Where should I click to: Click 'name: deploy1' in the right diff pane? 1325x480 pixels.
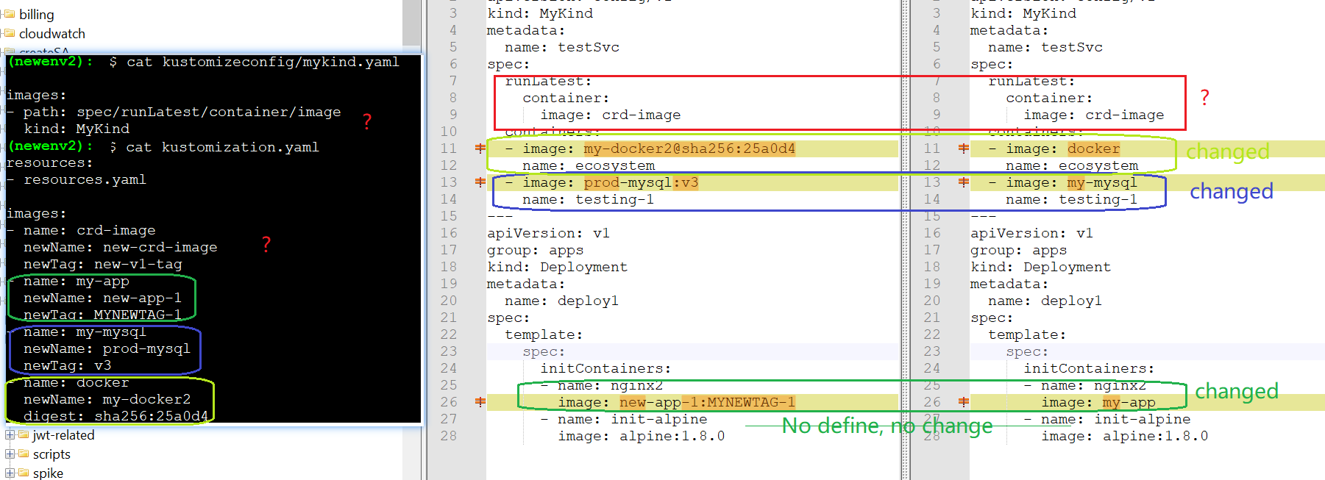[1045, 301]
